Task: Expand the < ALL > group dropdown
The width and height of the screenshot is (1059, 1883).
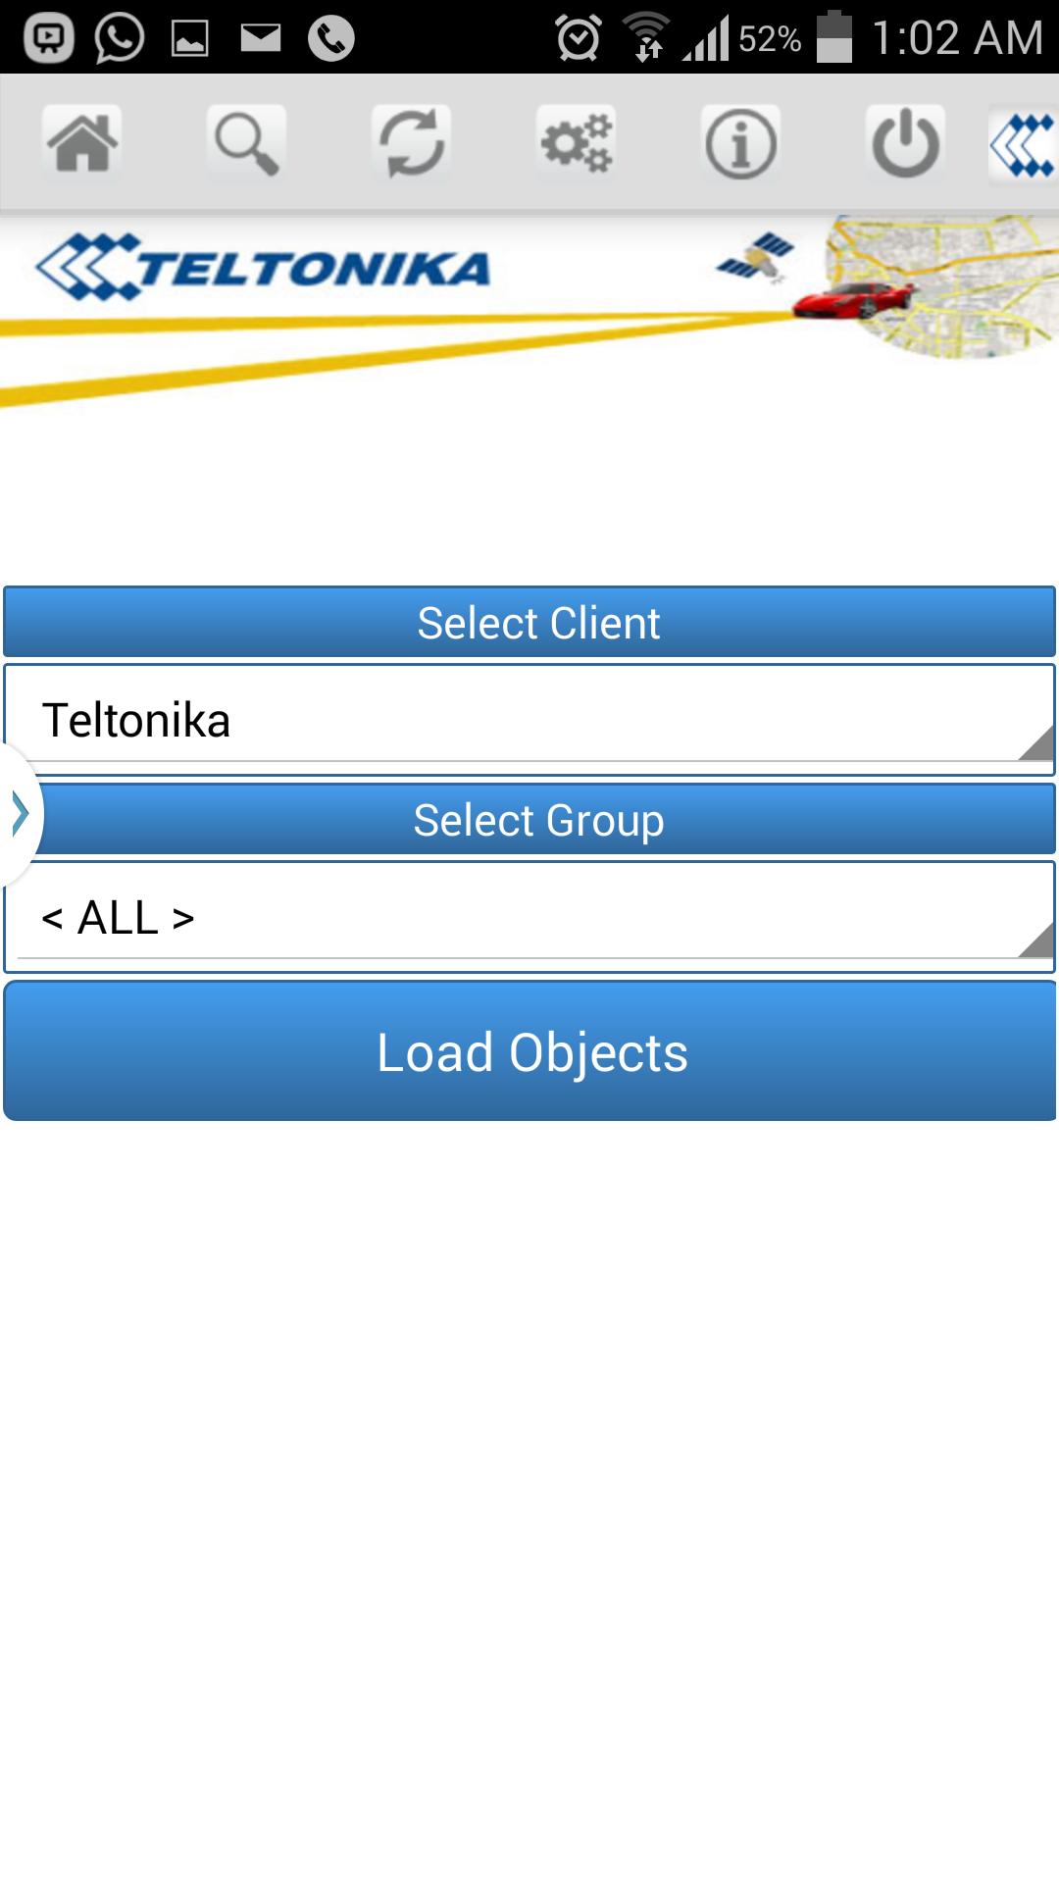Action: coord(529,915)
